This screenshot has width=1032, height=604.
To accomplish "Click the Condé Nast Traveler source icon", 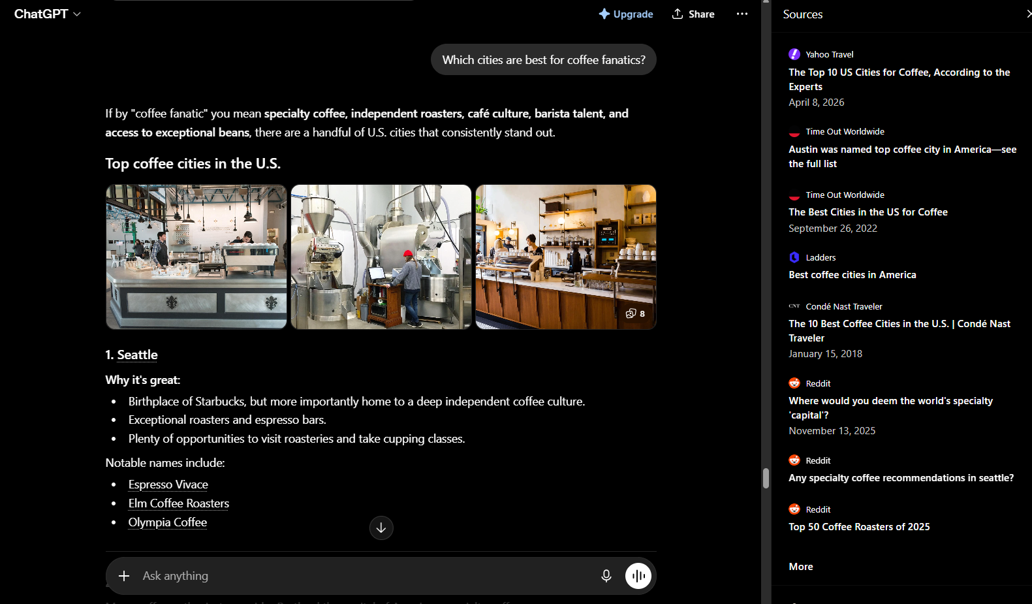I will click(x=794, y=306).
